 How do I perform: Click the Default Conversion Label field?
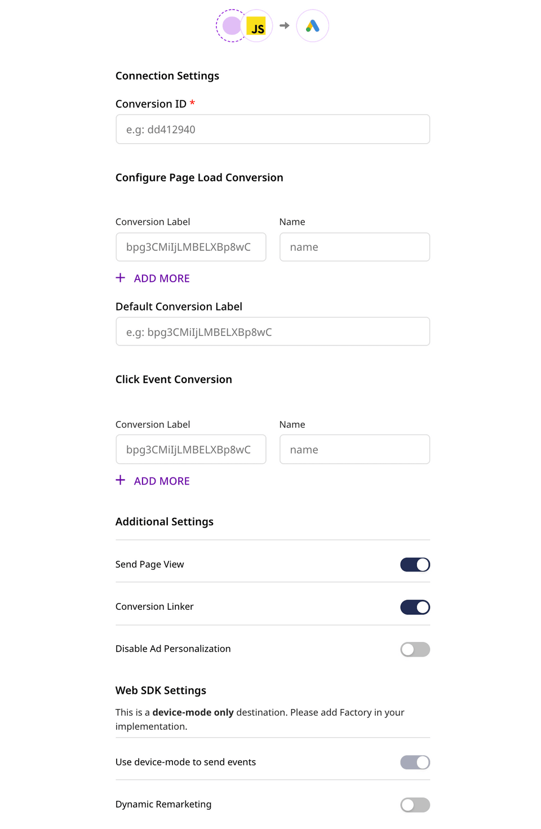(273, 331)
